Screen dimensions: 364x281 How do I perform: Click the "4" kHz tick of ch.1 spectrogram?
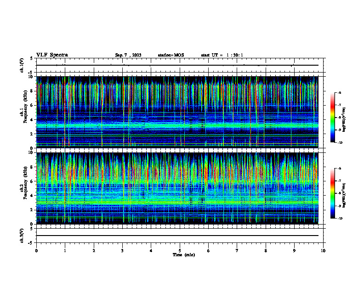coord(32,120)
